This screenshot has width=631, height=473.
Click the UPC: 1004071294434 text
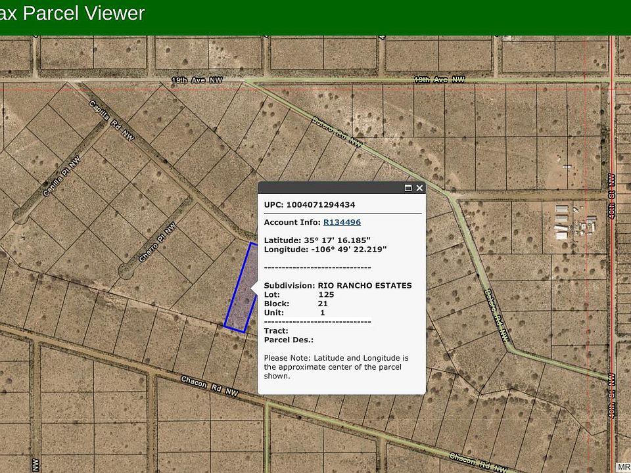(310, 205)
